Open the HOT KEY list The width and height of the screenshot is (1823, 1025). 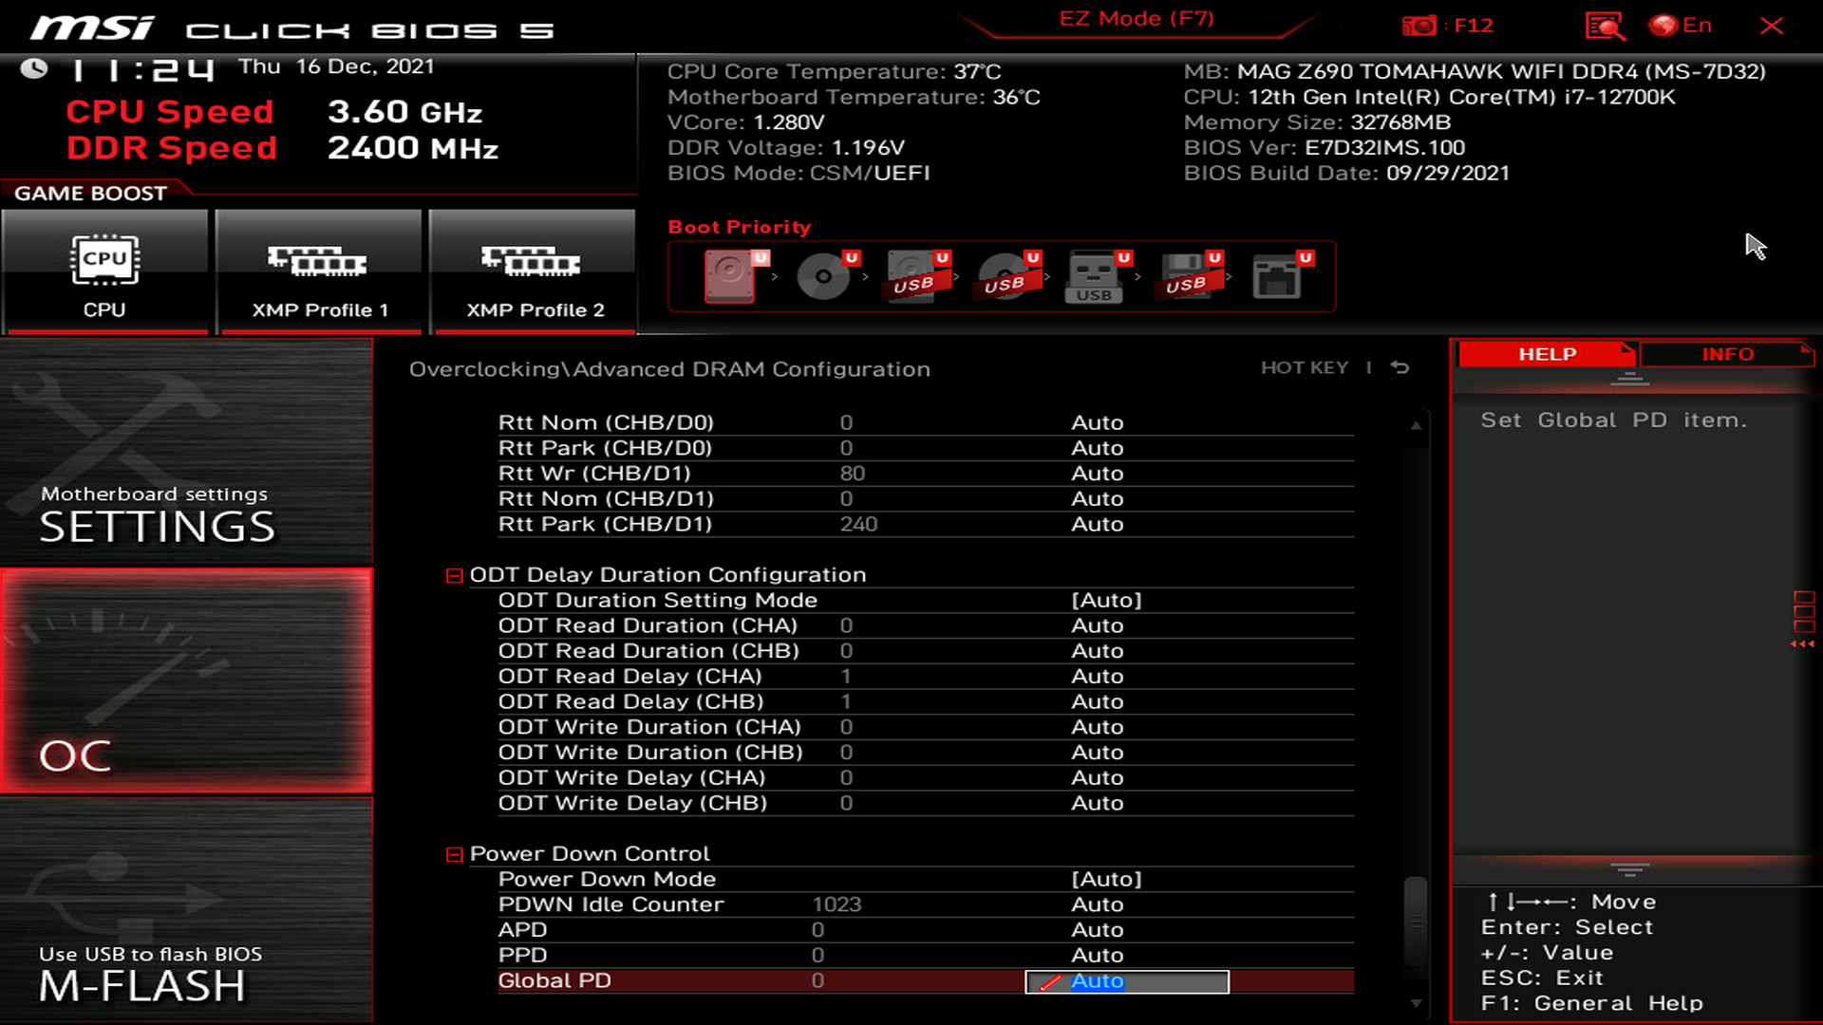[1304, 367]
